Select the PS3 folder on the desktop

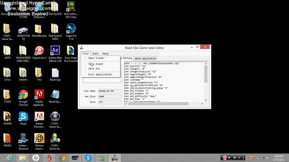point(39,75)
